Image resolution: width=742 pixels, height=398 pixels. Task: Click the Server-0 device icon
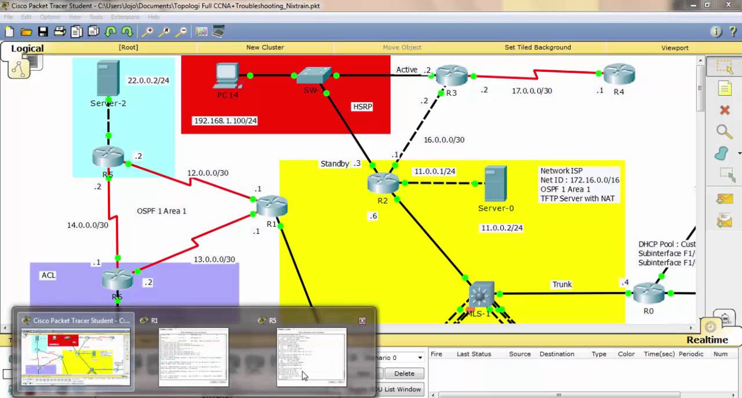[496, 183]
